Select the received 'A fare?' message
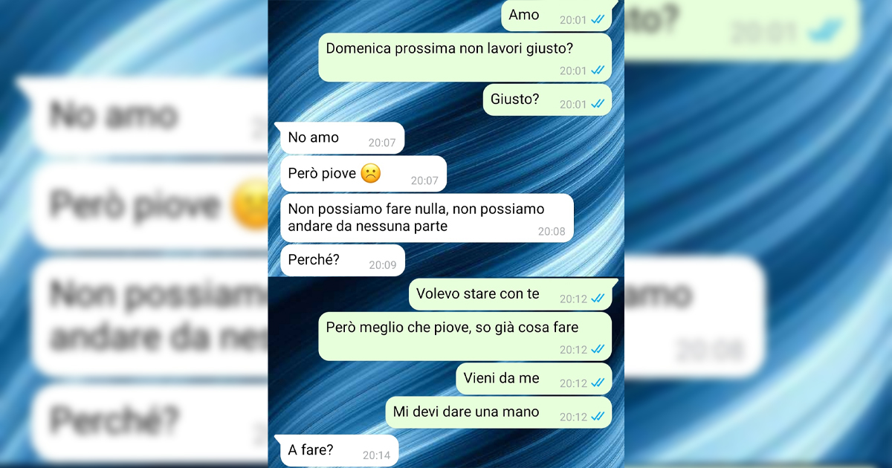 [337, 451]
